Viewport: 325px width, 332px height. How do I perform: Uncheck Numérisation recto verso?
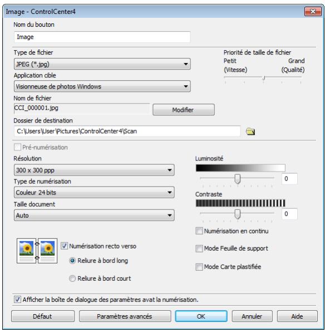pyautogui.click(x=64, y=246)
